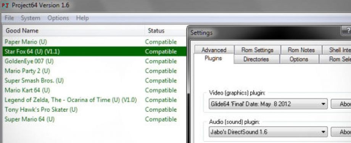Select Star Fox 64 (U) (V1.1) row

pos(94,51)
